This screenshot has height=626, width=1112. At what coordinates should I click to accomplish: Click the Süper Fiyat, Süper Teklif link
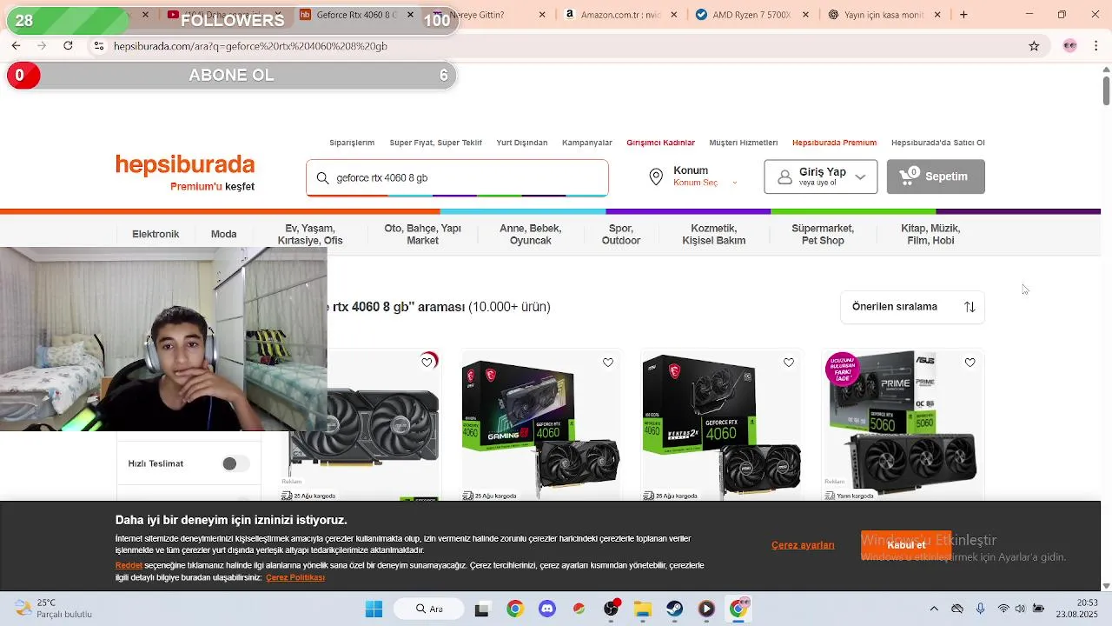click(435, 143)
